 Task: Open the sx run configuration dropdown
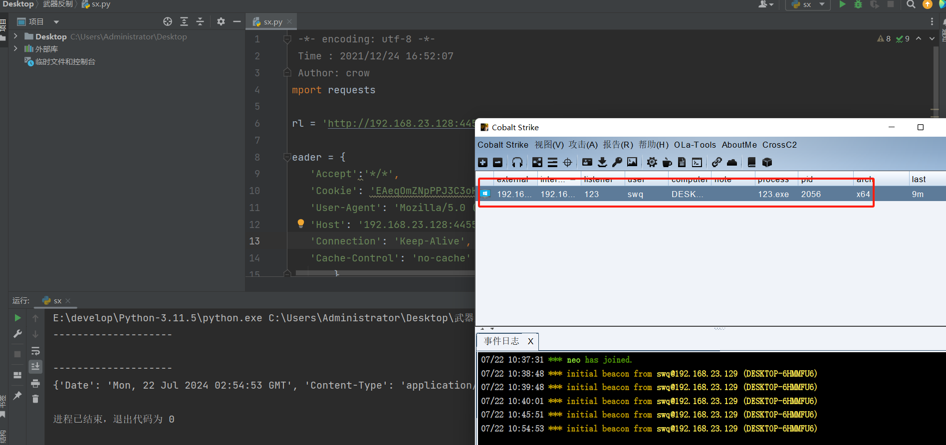[x=822, y=4]
